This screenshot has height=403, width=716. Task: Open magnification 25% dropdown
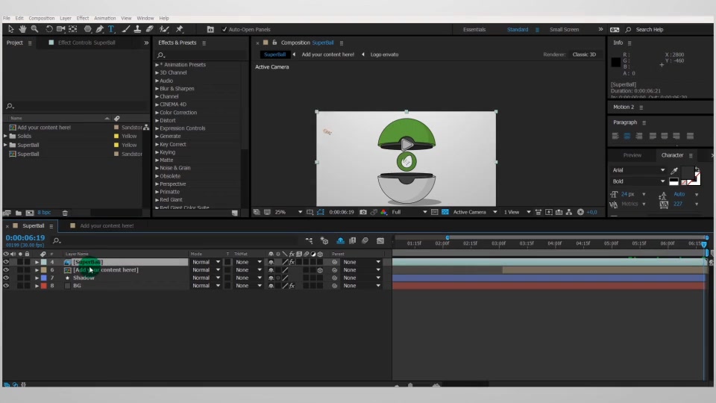[x=289, y=212]
